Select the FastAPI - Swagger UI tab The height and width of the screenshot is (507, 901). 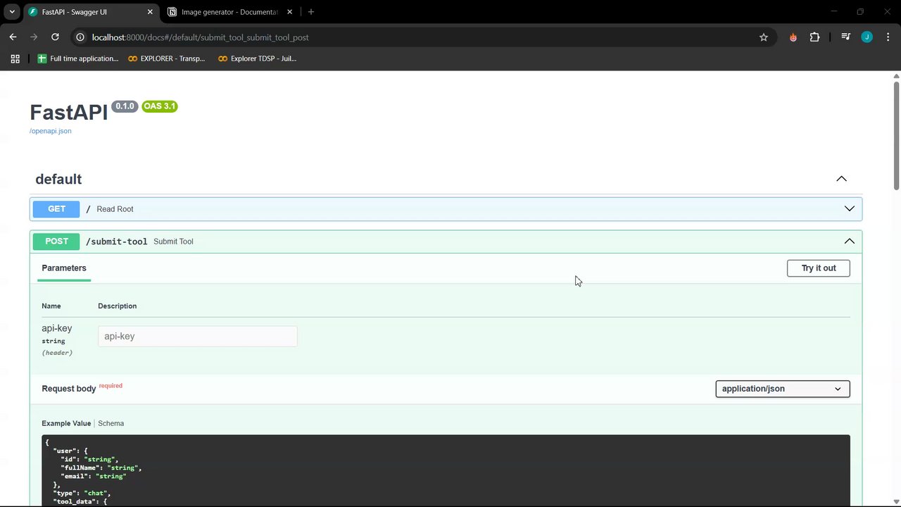click(90, 12)
